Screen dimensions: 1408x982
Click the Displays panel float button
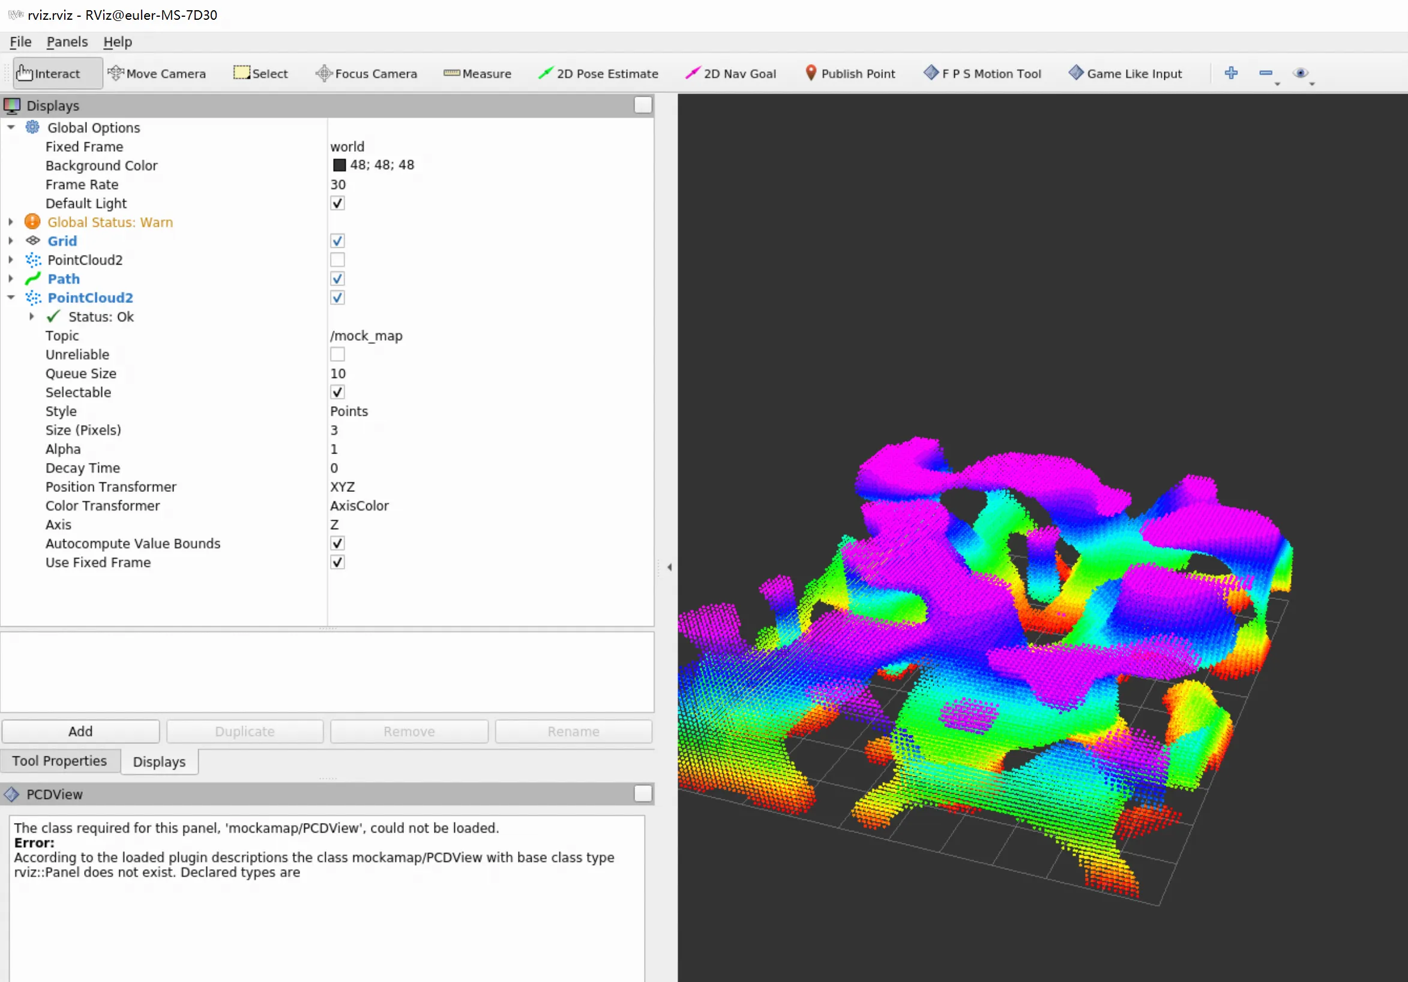pyautogui.click(x=643, y=106)
